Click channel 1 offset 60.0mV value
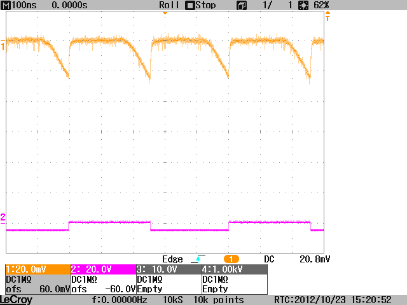The image size is (407, 305). 55,289
